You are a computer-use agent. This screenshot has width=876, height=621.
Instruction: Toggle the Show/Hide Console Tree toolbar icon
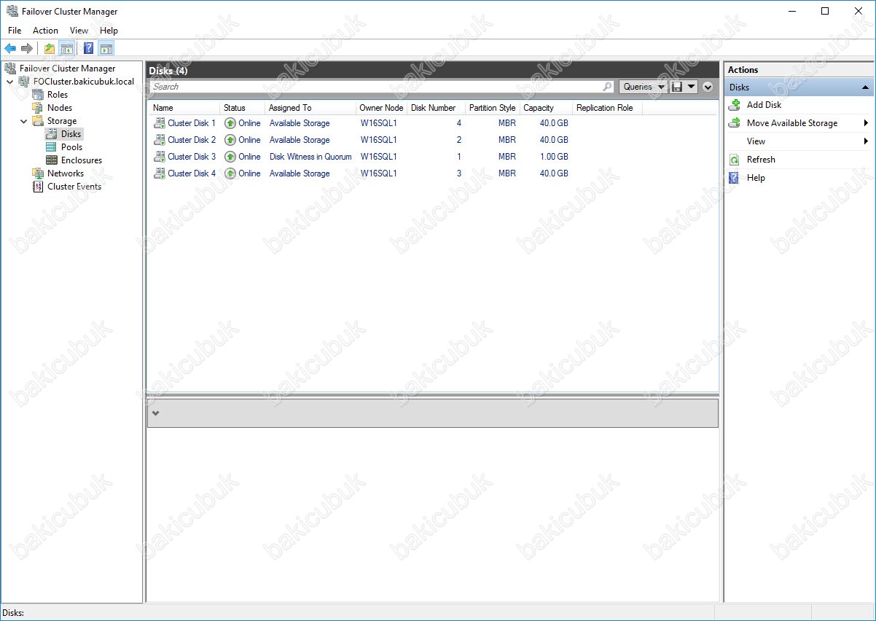click(x=66, y=49)
